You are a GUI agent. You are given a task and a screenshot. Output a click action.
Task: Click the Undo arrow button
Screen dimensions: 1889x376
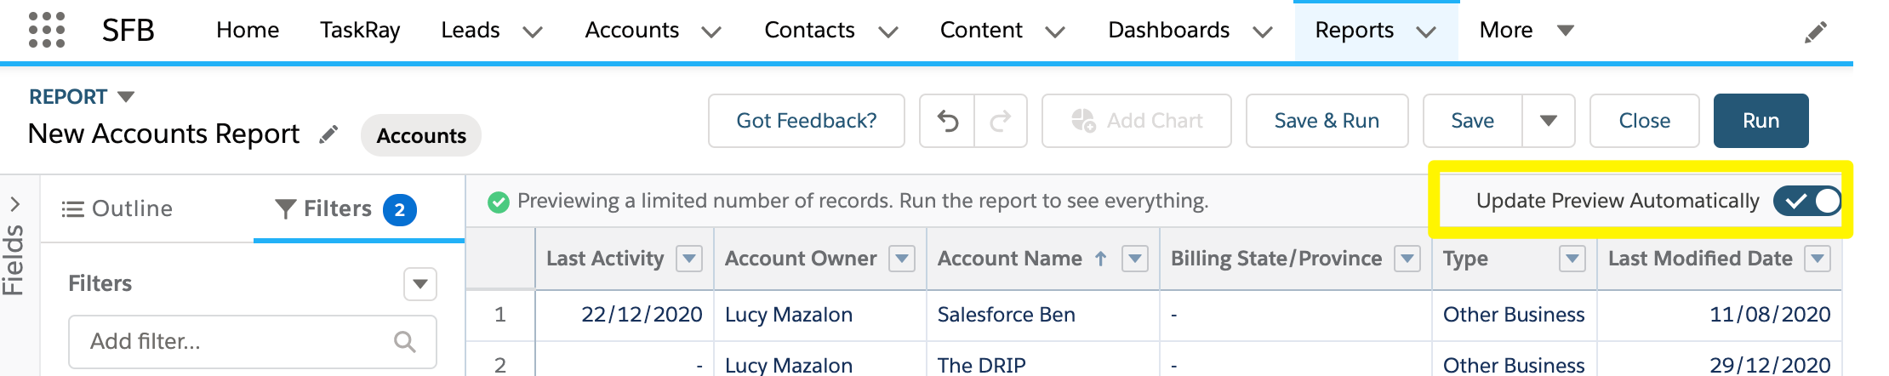[x=947, y=121]
